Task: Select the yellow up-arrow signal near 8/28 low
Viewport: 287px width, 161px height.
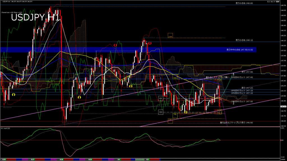Action: click(x=79, y=97)
